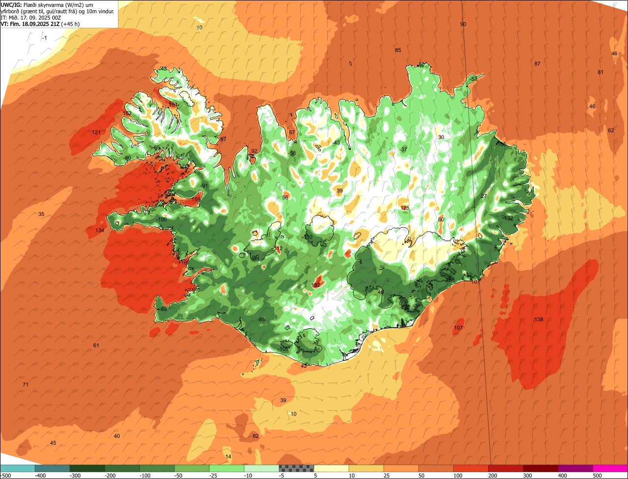
Task: Click the '14' value at the bottom of the map
Action: 228,456
